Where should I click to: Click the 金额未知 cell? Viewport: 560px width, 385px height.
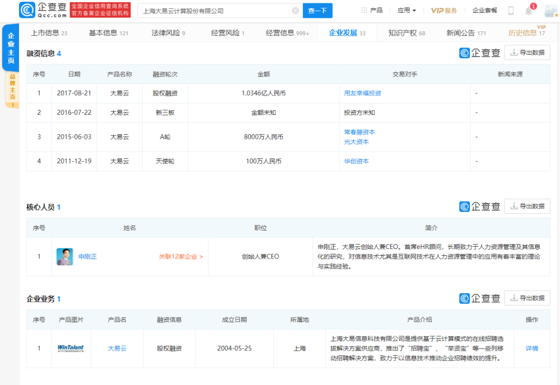pos(264,112)
